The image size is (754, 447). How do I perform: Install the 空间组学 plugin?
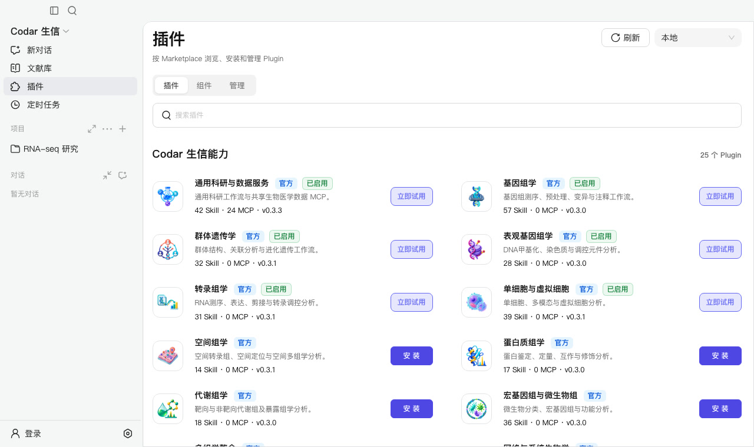point(412,356)
